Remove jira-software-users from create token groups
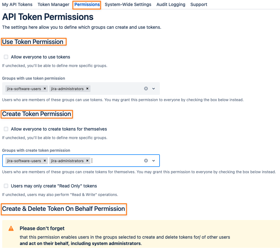Image resolution: width=280 pixels, height=251 pixels. point(45,161)
